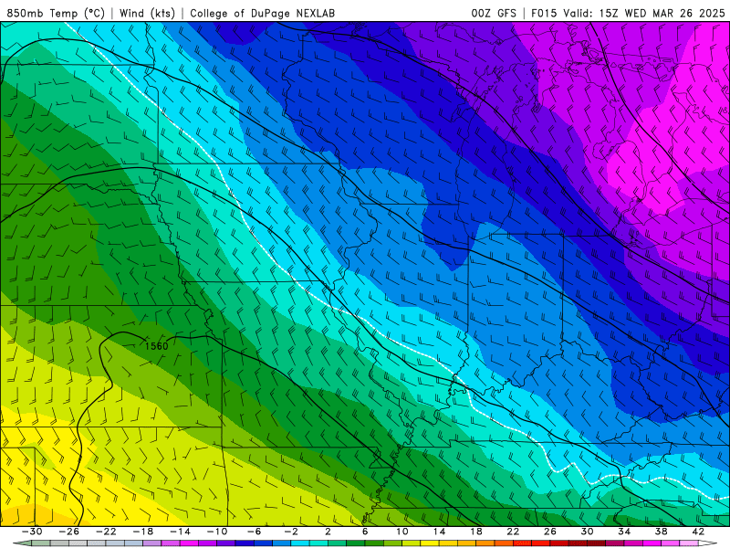
Task: Click the 26 value on the temperature scale
Action: coord(550,532)
